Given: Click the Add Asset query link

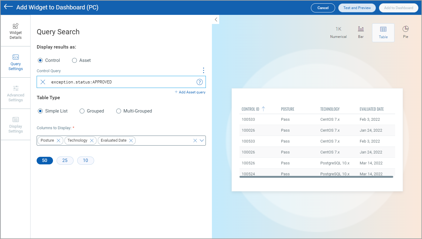Looking at the screenshot, I should click(190, 92).
